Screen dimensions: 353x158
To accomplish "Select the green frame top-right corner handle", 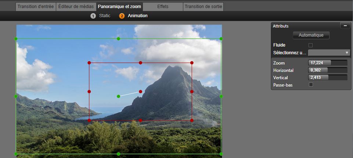I will (221, 38).
